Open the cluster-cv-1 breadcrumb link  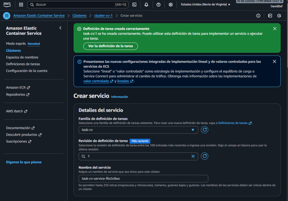click(103, 16)
